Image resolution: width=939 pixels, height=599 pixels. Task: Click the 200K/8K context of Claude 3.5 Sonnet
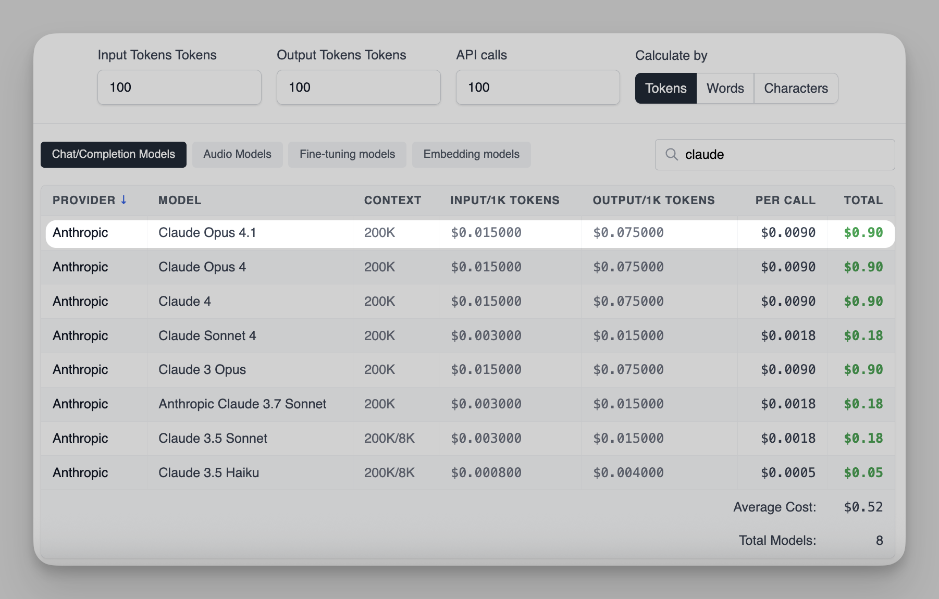[389, 439]
